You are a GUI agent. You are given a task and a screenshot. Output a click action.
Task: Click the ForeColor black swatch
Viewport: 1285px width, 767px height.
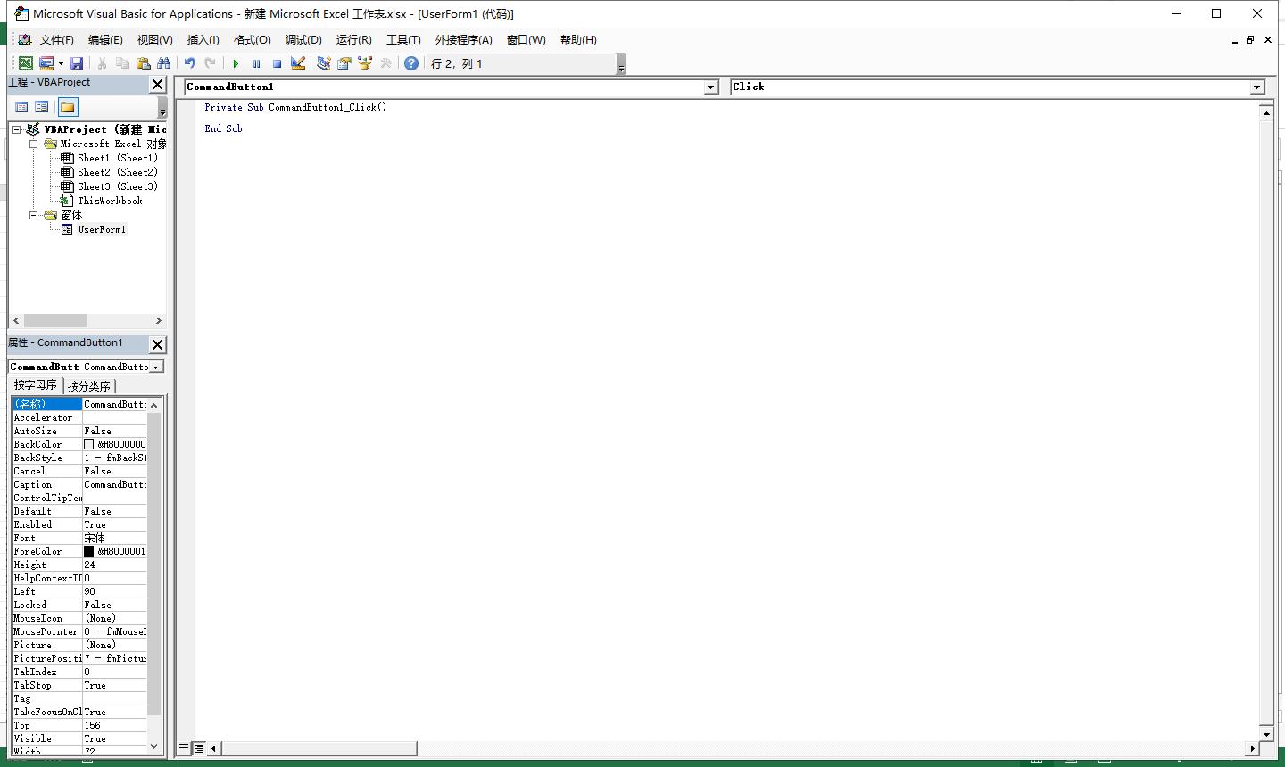(89, 551)
